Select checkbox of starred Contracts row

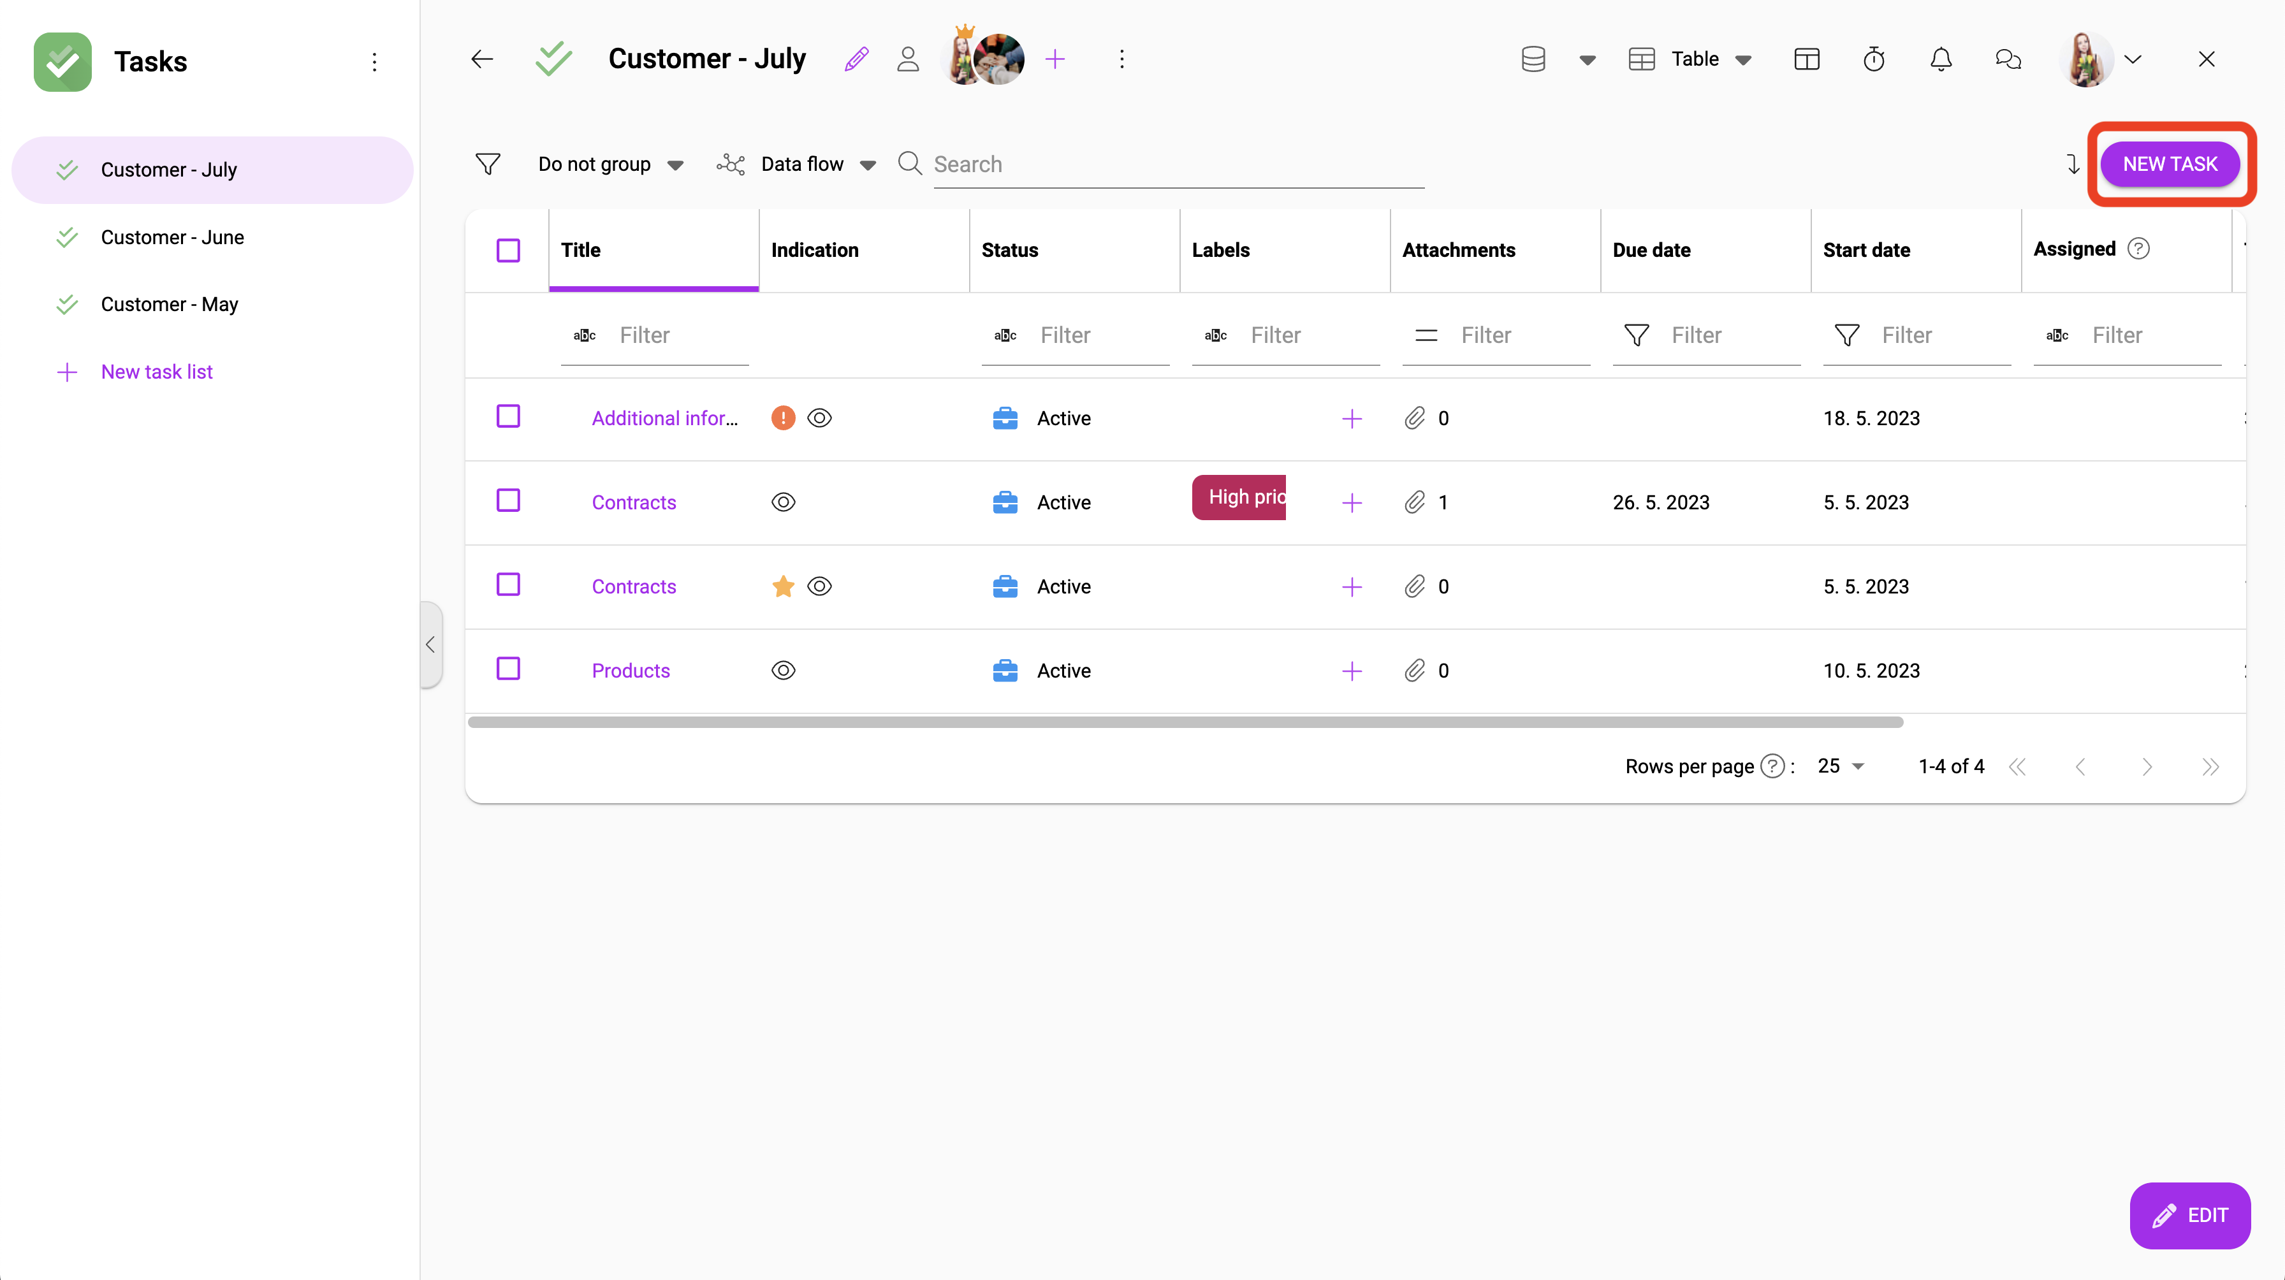[508, 585]
